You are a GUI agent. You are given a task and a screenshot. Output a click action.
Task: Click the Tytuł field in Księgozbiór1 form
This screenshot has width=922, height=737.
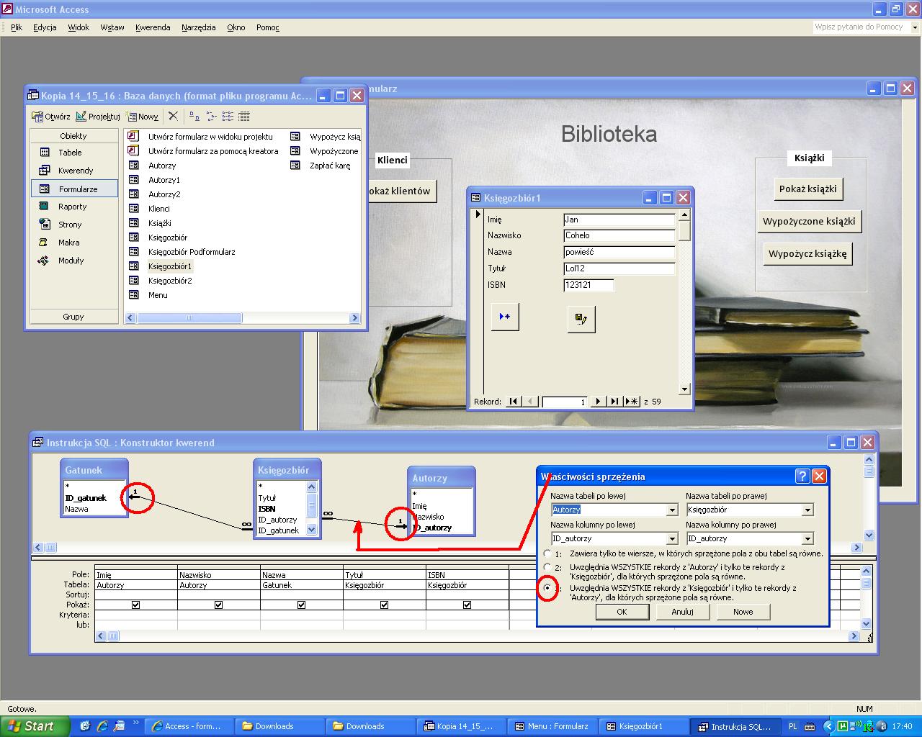(619, 268)
